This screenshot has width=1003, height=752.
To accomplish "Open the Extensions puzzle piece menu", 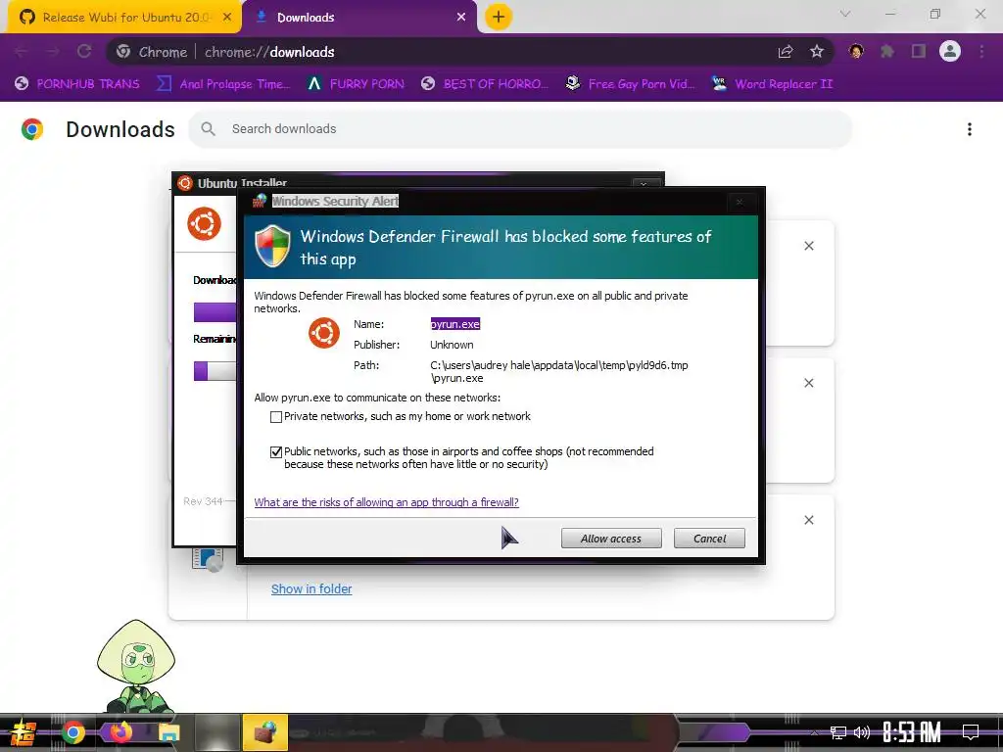I will pyautogui.click(x=887, y=51).
